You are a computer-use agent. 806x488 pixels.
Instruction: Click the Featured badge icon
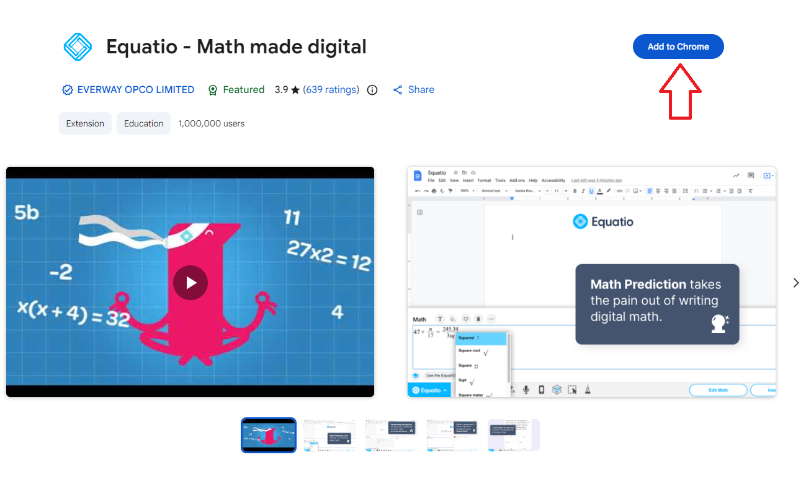coord(213,90)
